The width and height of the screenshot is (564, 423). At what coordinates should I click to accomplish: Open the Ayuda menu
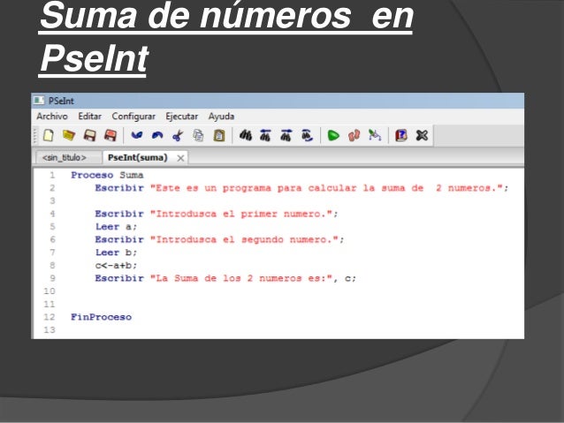coord(221,117)
